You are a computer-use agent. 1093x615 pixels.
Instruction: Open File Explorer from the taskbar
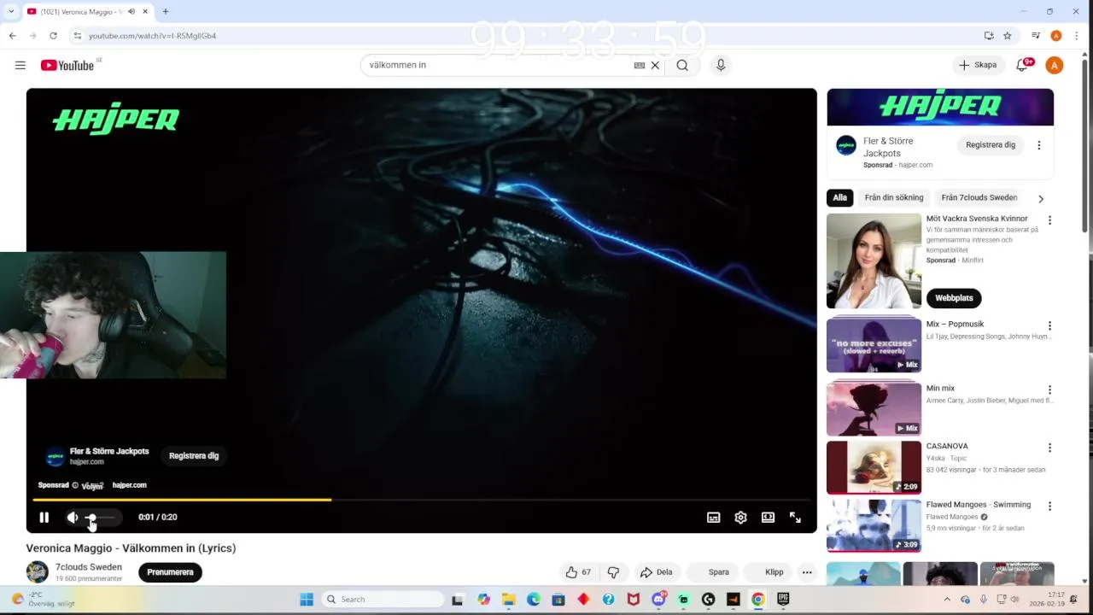[509, 600]
